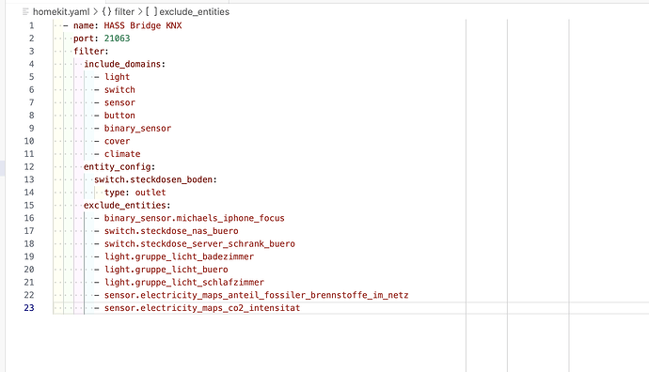This screenshot has width=649, height=372.
Task: Click the file icon before homekit.yaml
Action: pyautogui.click(x=25, y=12)
